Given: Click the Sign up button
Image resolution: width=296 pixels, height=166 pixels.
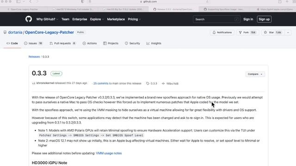Looking at the screenshot, I should tap(264, 19).
